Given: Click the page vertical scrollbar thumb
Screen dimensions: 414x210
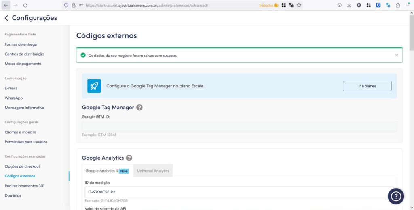Looking at the screenshot, I should click(x=412, y=33).
